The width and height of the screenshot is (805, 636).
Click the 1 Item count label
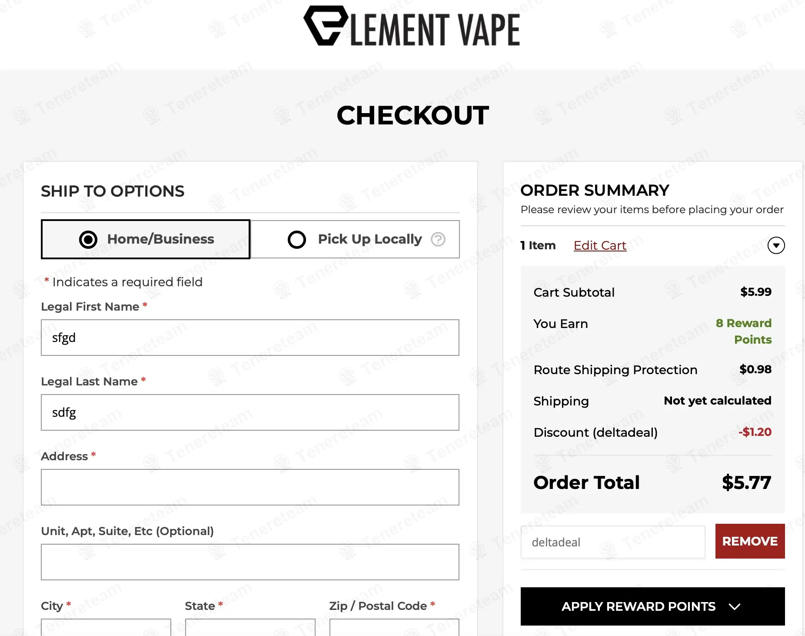[x=538, y=246]
